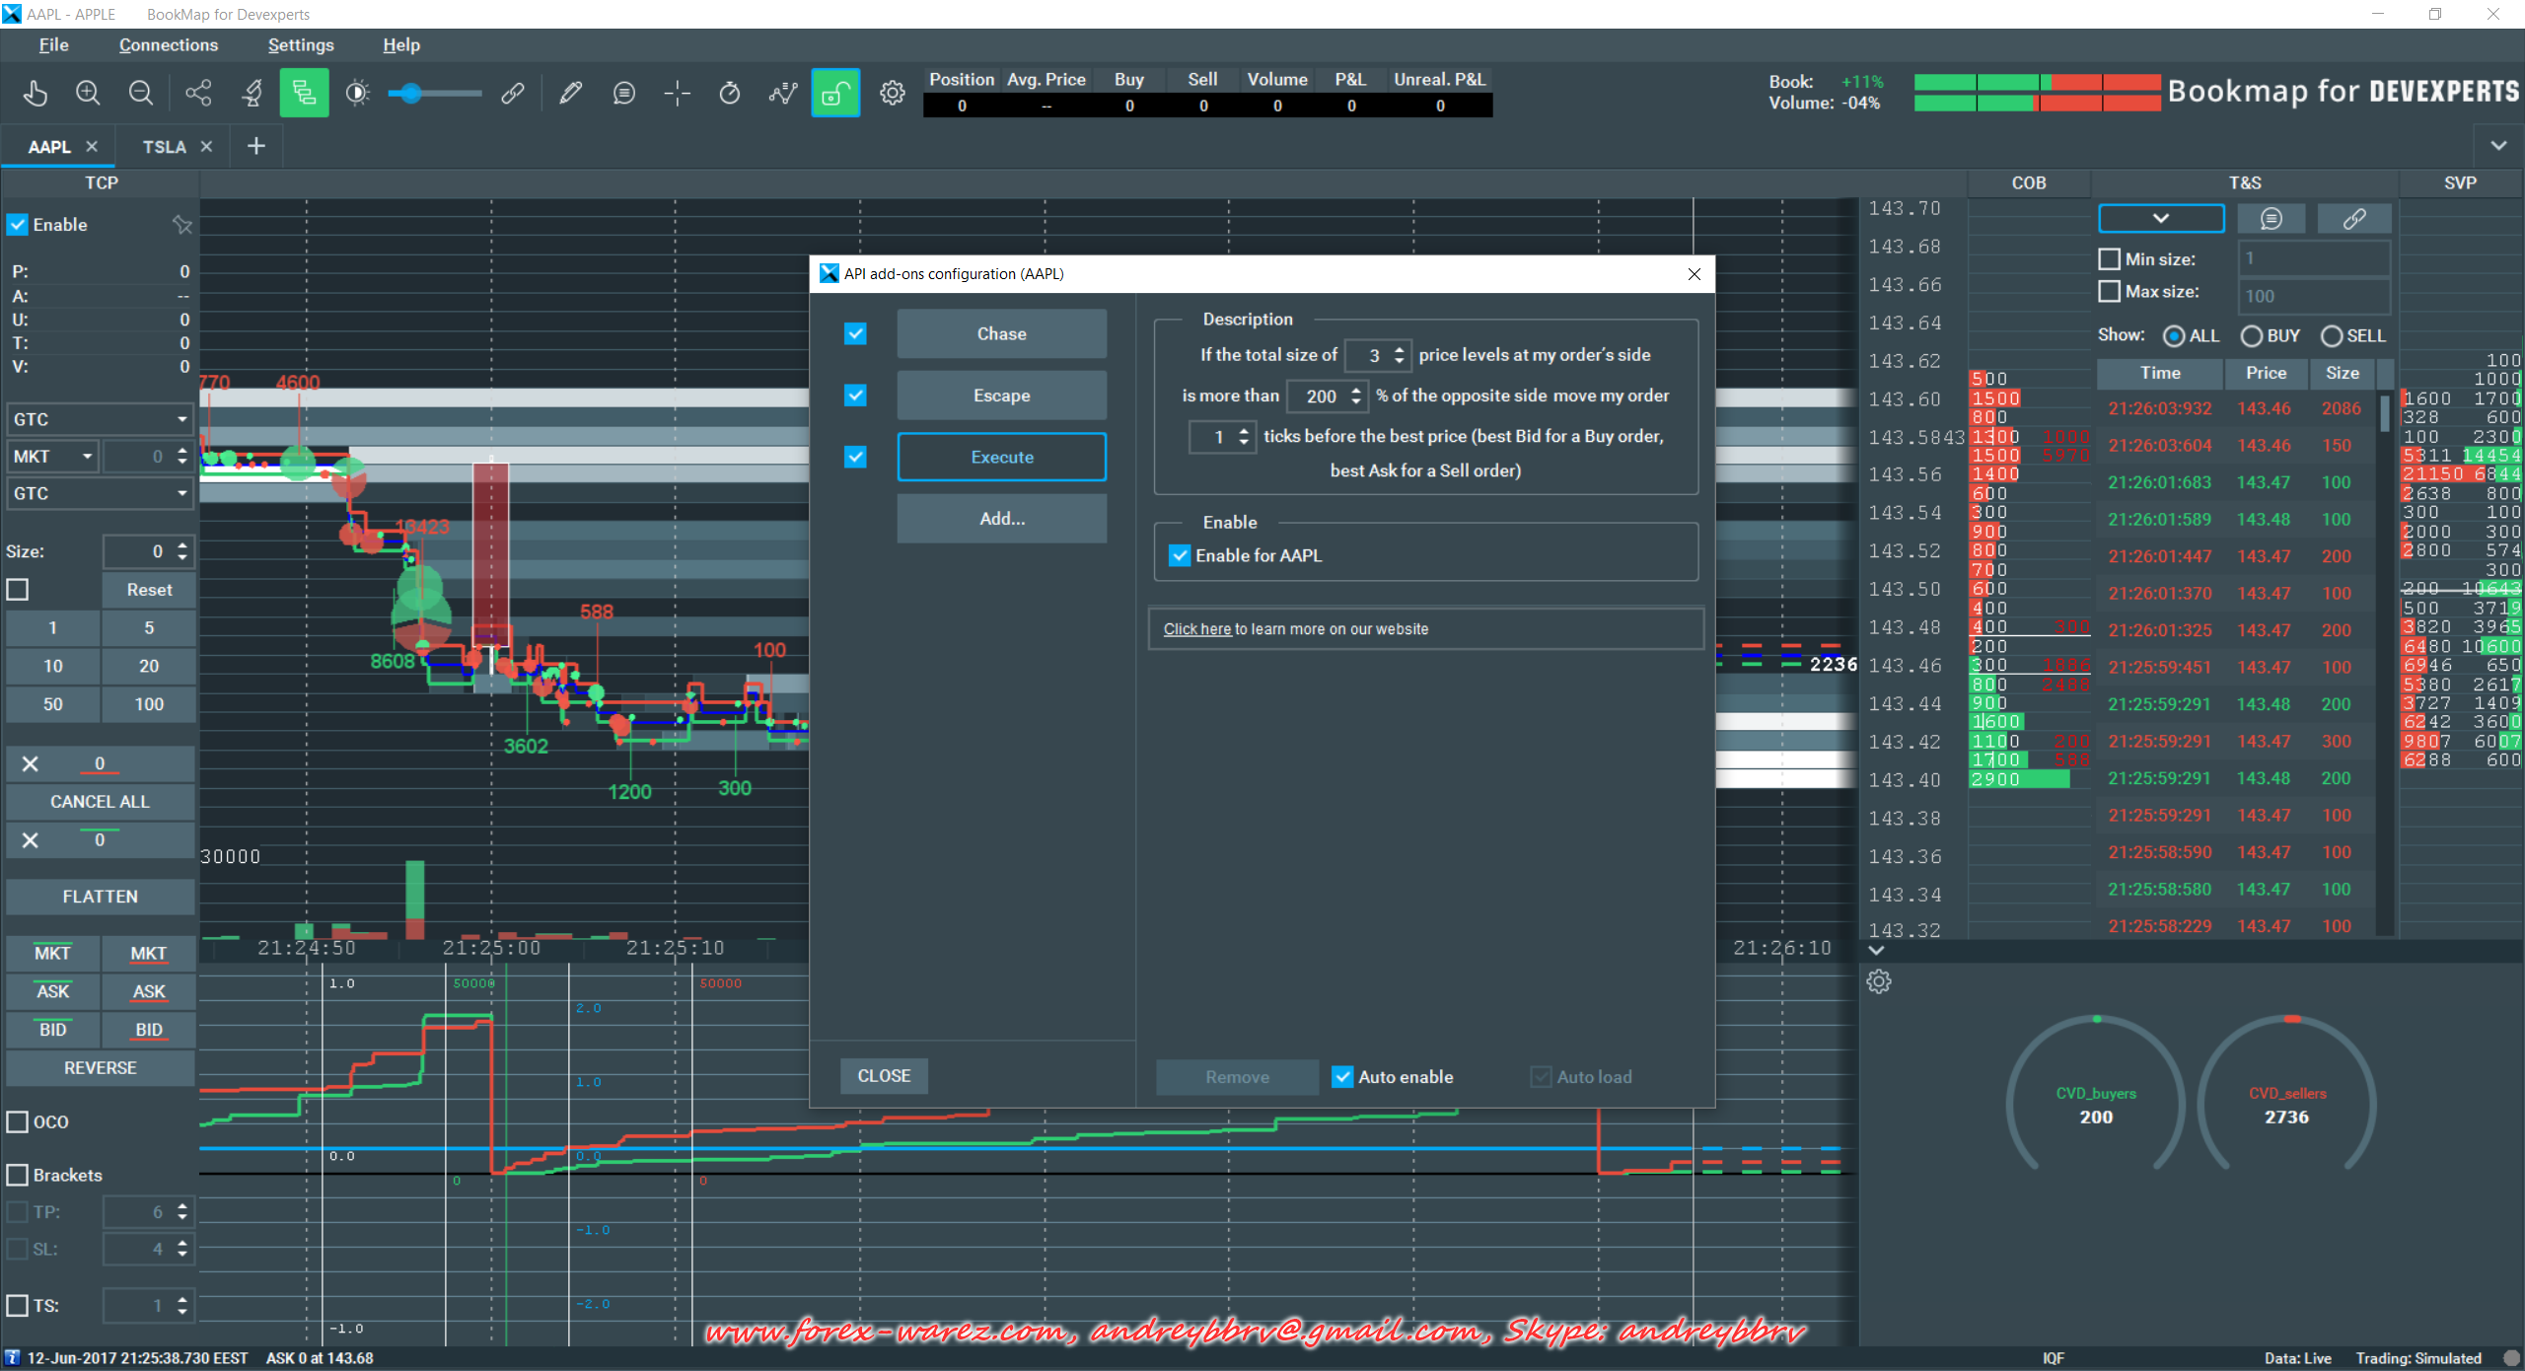Open toolbar settings gear icon
Screen dimensions: 2525x1371
pyautogui.click(x=892, y=94)
